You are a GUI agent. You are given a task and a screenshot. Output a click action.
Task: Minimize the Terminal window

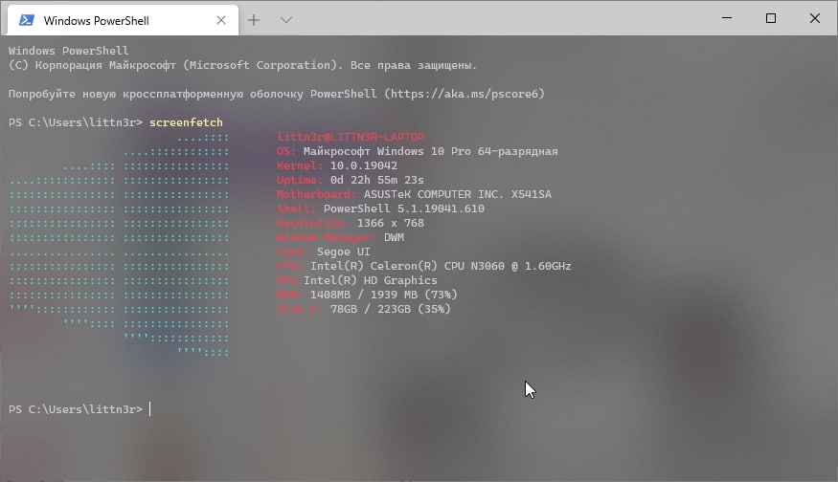click(727, 18)
